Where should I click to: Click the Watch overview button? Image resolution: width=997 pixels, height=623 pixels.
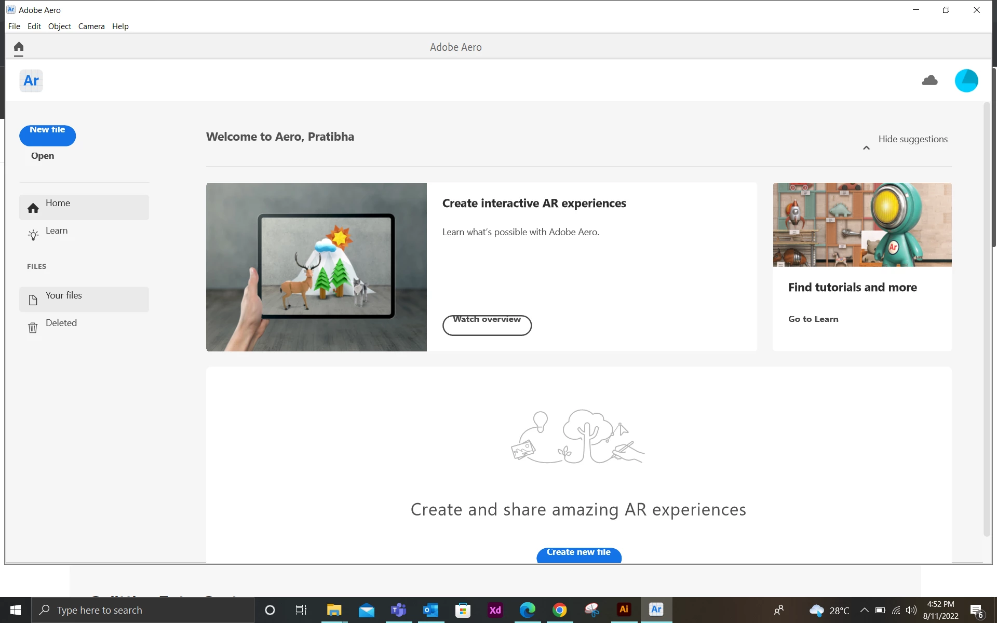click(x=487, y=325)
